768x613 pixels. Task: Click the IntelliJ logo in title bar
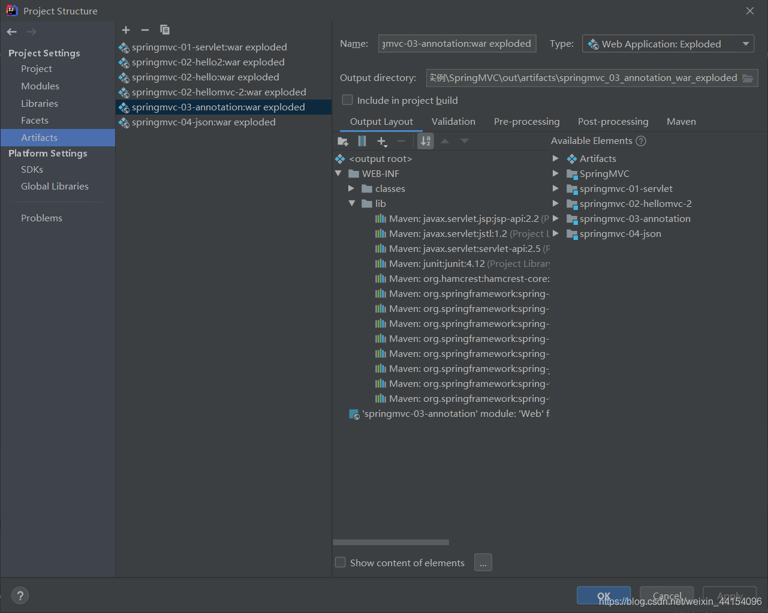11,10
